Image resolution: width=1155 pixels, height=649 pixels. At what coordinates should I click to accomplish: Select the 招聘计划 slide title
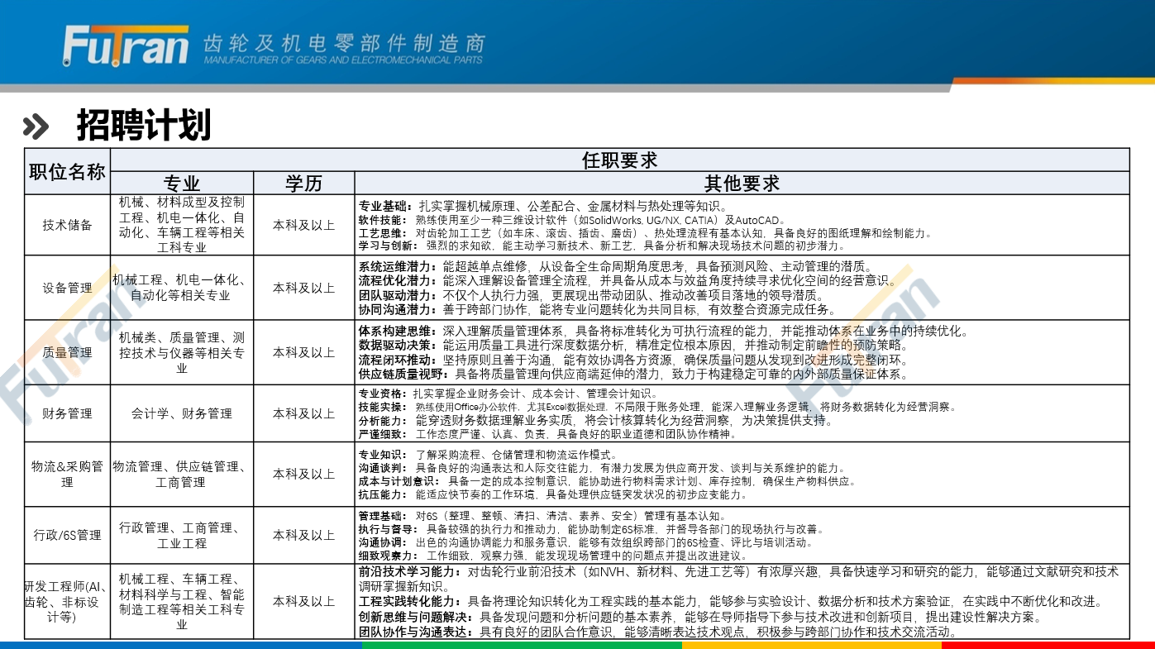pyautogui.click(x=144, y=126)
